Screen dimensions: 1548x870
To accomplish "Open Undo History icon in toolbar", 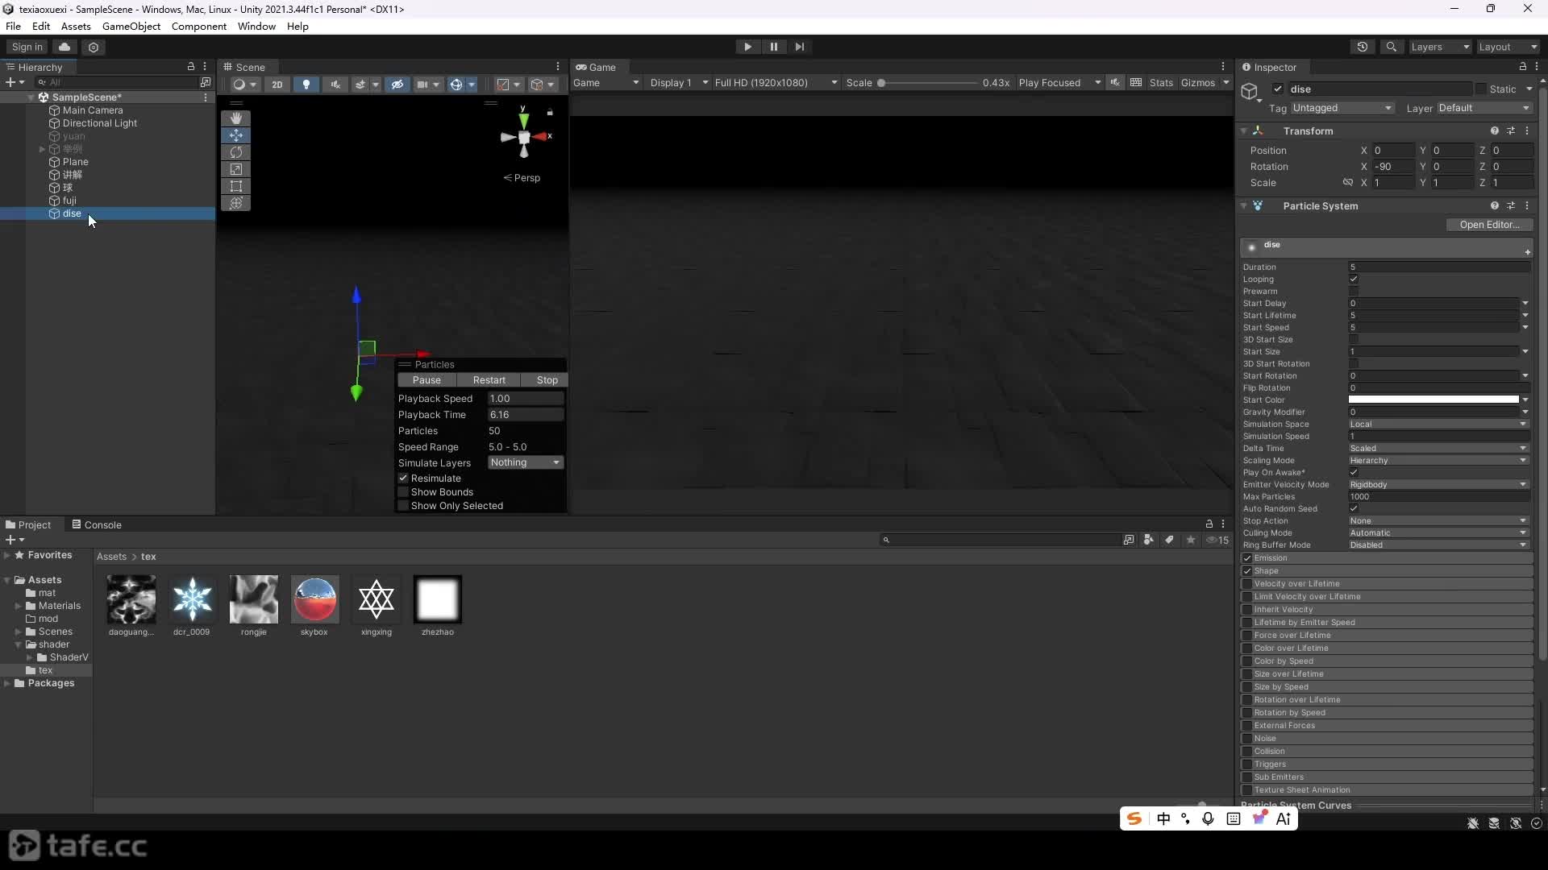I will pos(1363,47).
